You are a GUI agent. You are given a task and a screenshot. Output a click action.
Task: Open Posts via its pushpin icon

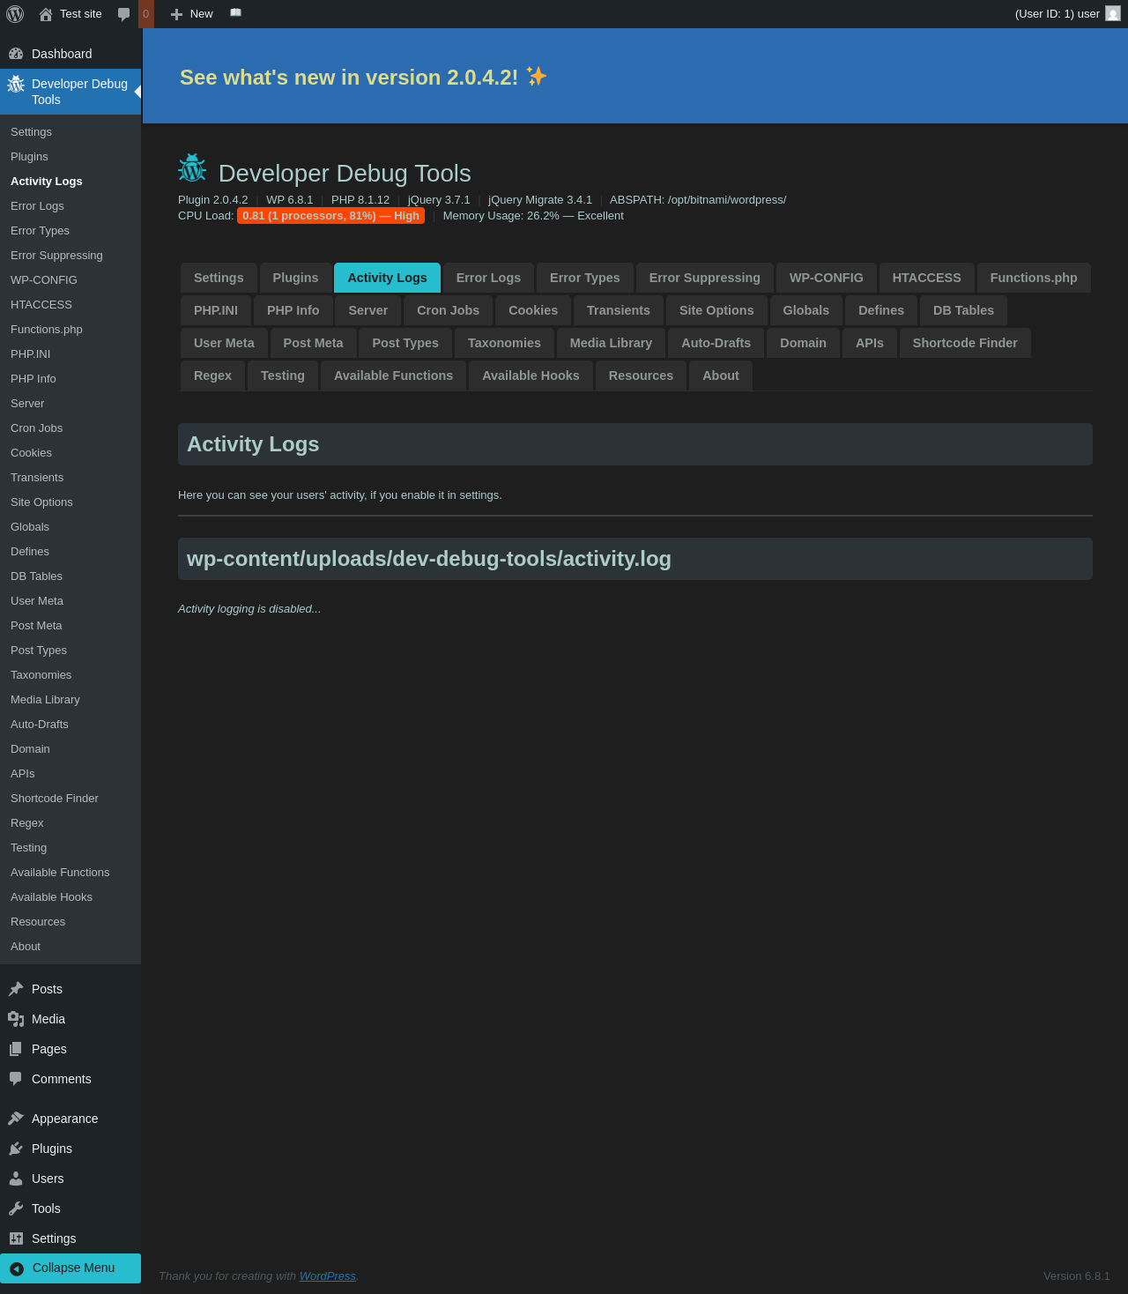click(x=16, y=989)
